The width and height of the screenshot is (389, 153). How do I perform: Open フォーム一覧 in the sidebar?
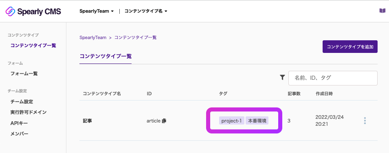(24, 74)
